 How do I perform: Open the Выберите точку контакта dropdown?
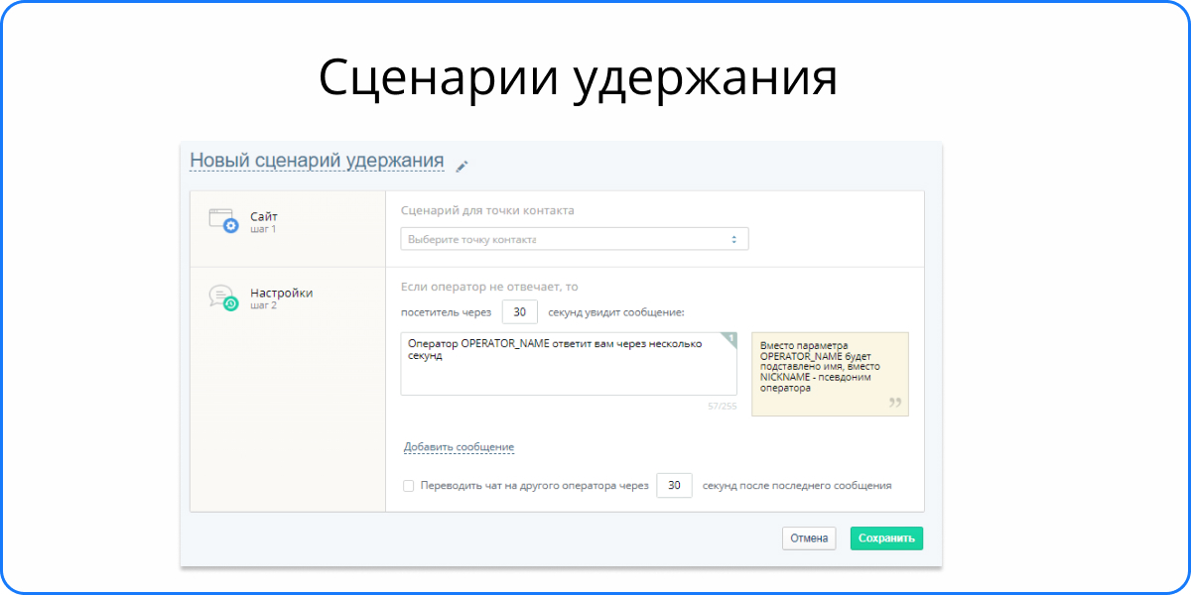[574, 239]
